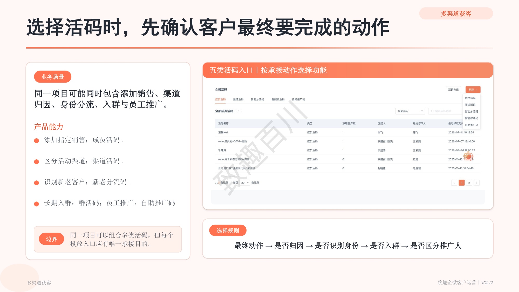The image size is (519, 292).
Task: Click the 类型 column header
Action: click(x=310, y=124)
